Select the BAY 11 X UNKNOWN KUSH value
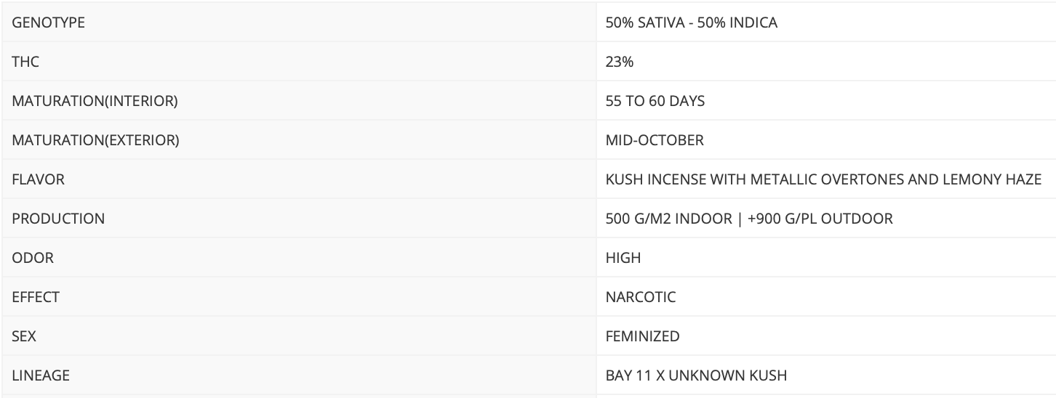This screenshot has height=398, width=1056. click(696, 375)
